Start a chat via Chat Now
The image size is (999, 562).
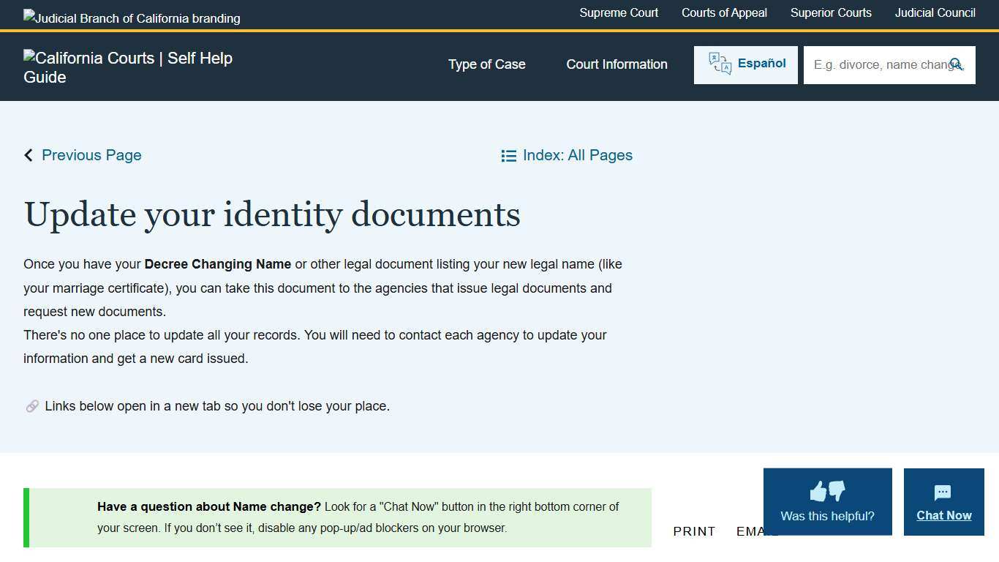943,515
